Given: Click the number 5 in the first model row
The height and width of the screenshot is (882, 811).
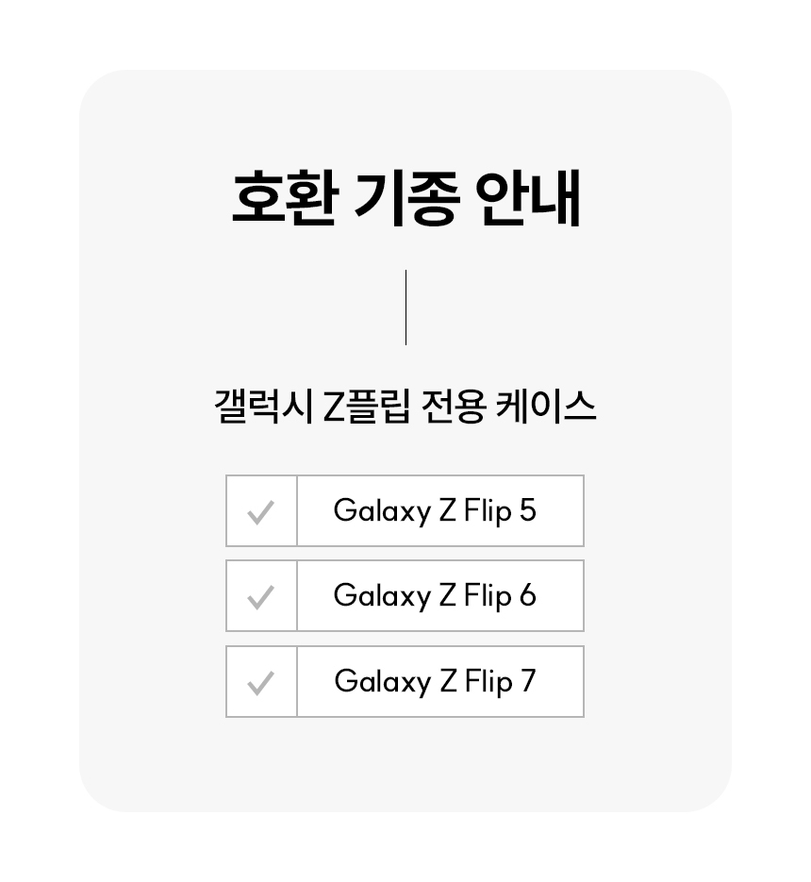Looking at the screenshot, I should coord(527,511).
